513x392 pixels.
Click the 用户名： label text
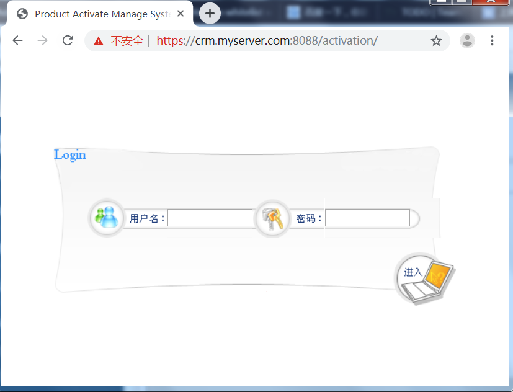pos(147,218)
